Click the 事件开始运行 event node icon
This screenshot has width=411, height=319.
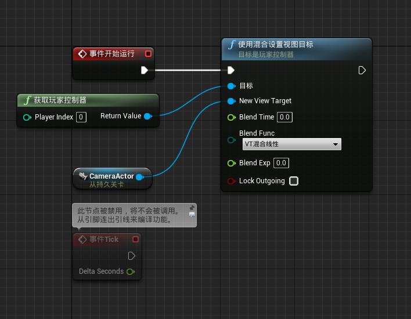pos(82,54)
